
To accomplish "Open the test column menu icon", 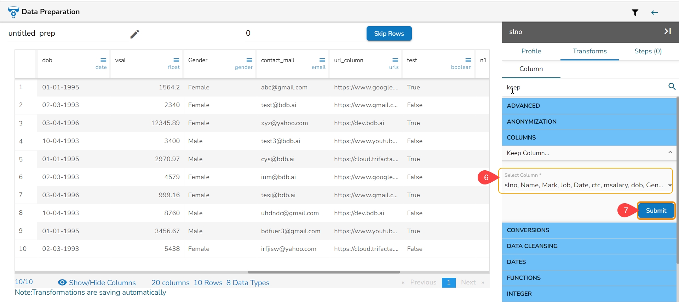I will coord(468,60).
